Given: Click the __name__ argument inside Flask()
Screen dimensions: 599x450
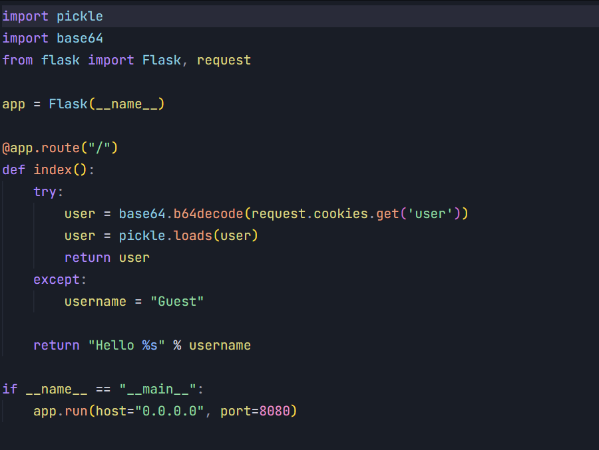Looking at the screenshot, I should [126, 104].
